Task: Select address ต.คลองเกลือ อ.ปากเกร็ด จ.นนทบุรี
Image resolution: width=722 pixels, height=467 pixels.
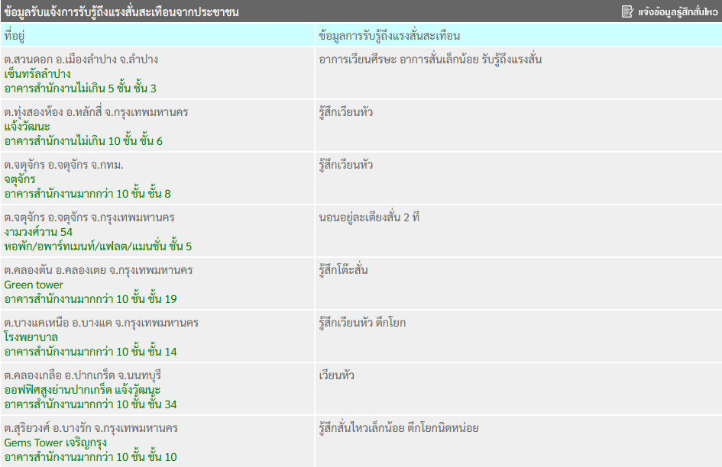Action: coord(83,375)
